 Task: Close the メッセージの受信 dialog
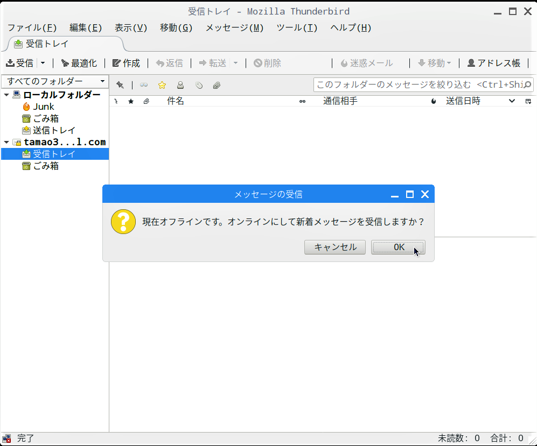pos(425,194)
